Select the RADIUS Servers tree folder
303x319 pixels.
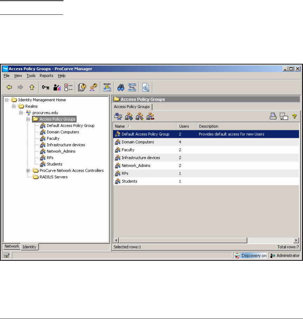(54, 177)
